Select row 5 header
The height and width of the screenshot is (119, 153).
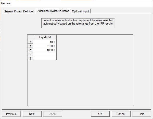[30, 58]
